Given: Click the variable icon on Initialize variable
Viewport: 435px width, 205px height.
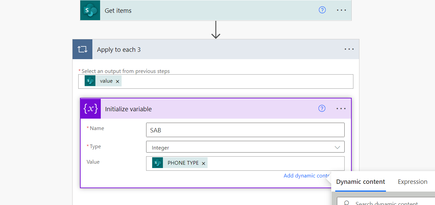Looking at the screenshot, I should (x=91, y=109).
